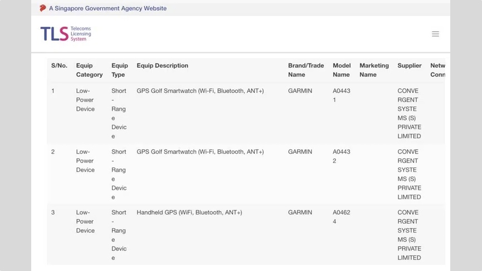Viewport: 482px width, 271px height.
Task: Select GARMIN brand in row 1
Action: click(300, 91)
